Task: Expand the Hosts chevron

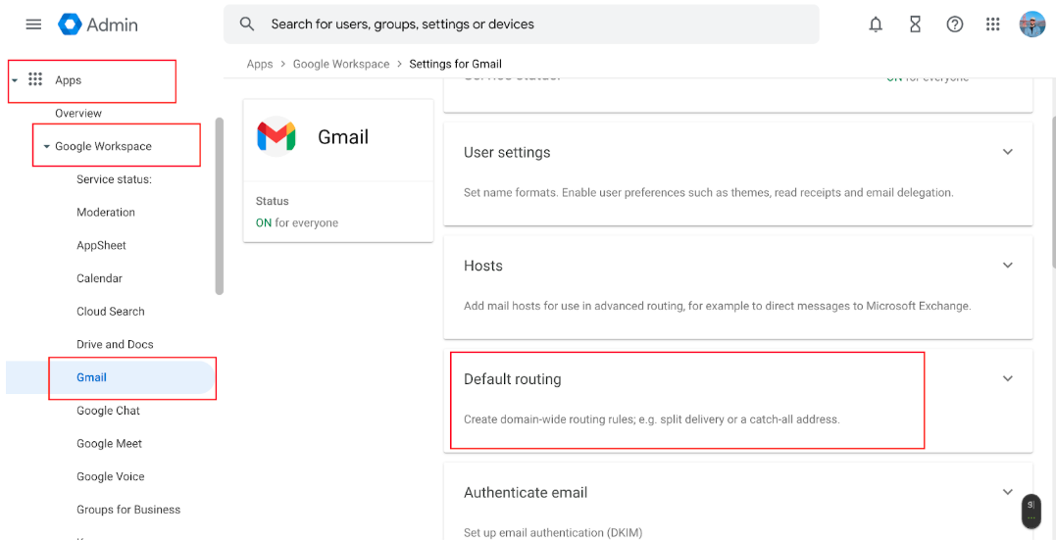Action: coord(1008,265)
